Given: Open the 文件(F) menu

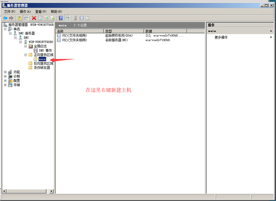Looking at the screenshot, I should coord(9,11).
